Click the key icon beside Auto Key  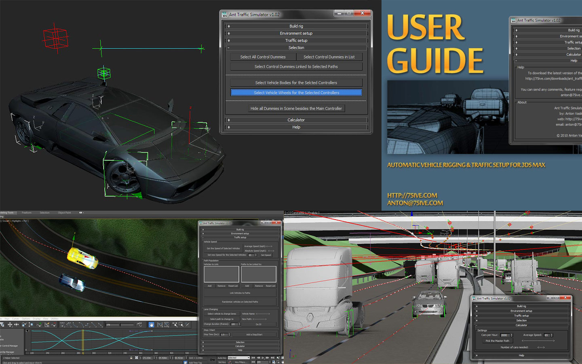[x=213, y=359]
